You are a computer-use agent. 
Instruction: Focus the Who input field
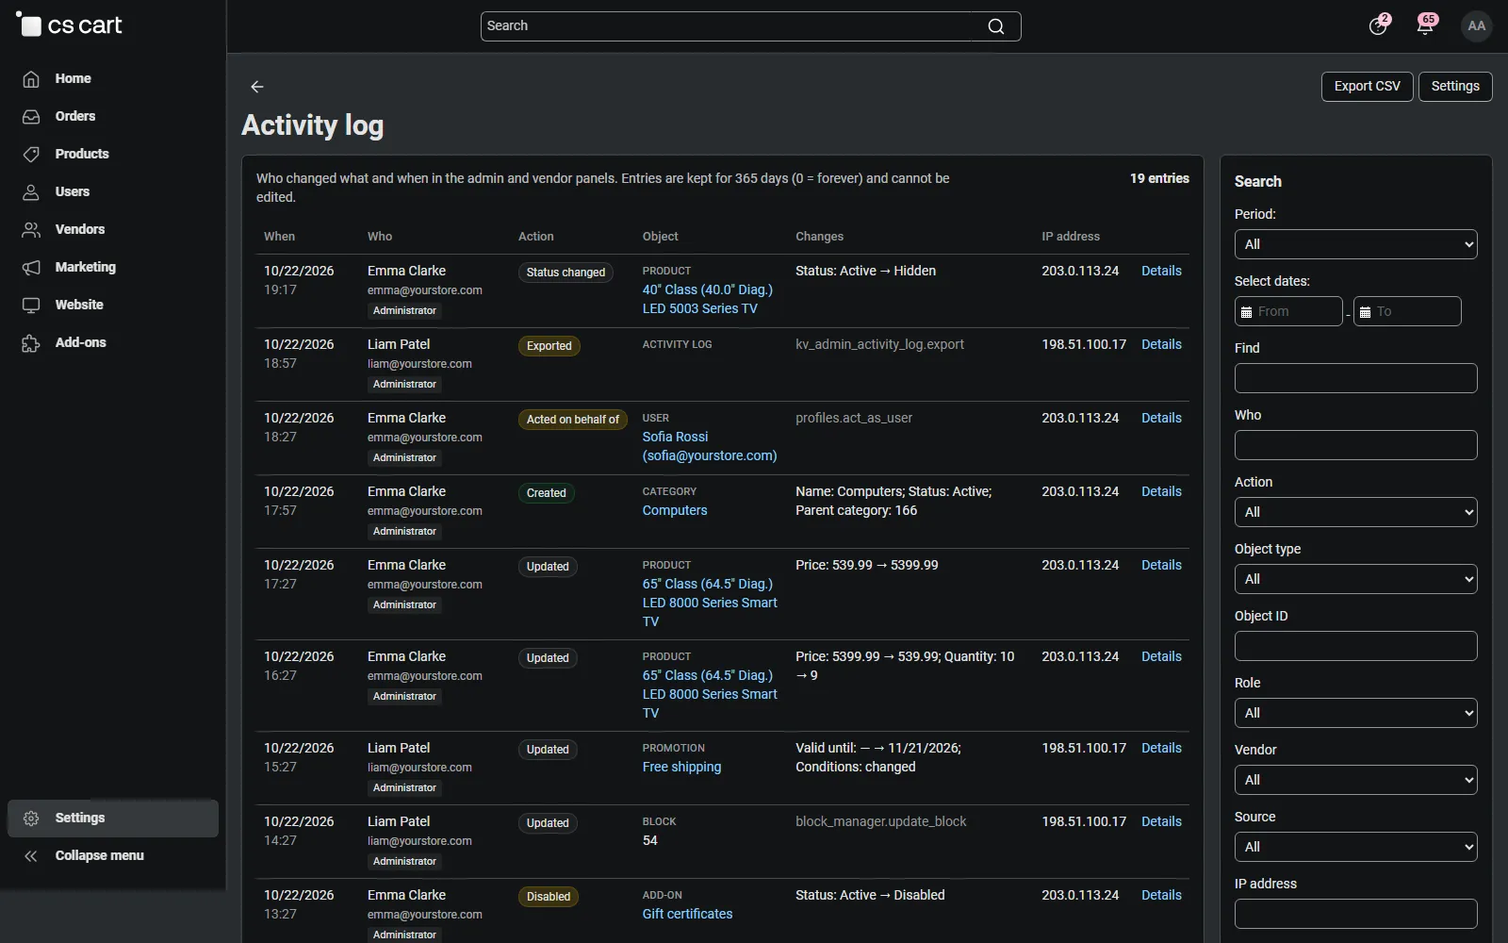coord(1355,445)
